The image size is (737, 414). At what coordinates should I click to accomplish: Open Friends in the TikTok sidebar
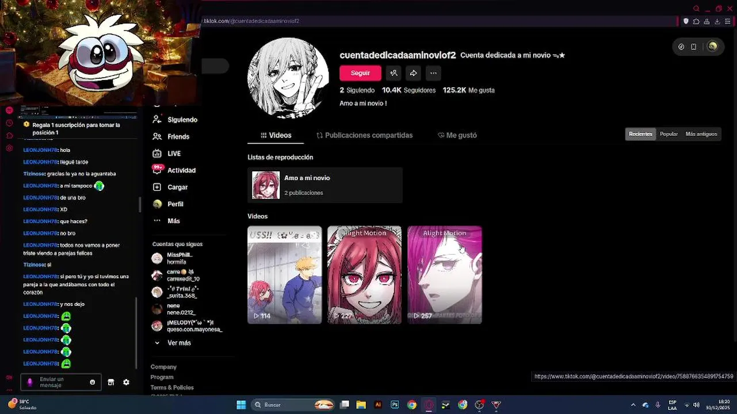171,137
